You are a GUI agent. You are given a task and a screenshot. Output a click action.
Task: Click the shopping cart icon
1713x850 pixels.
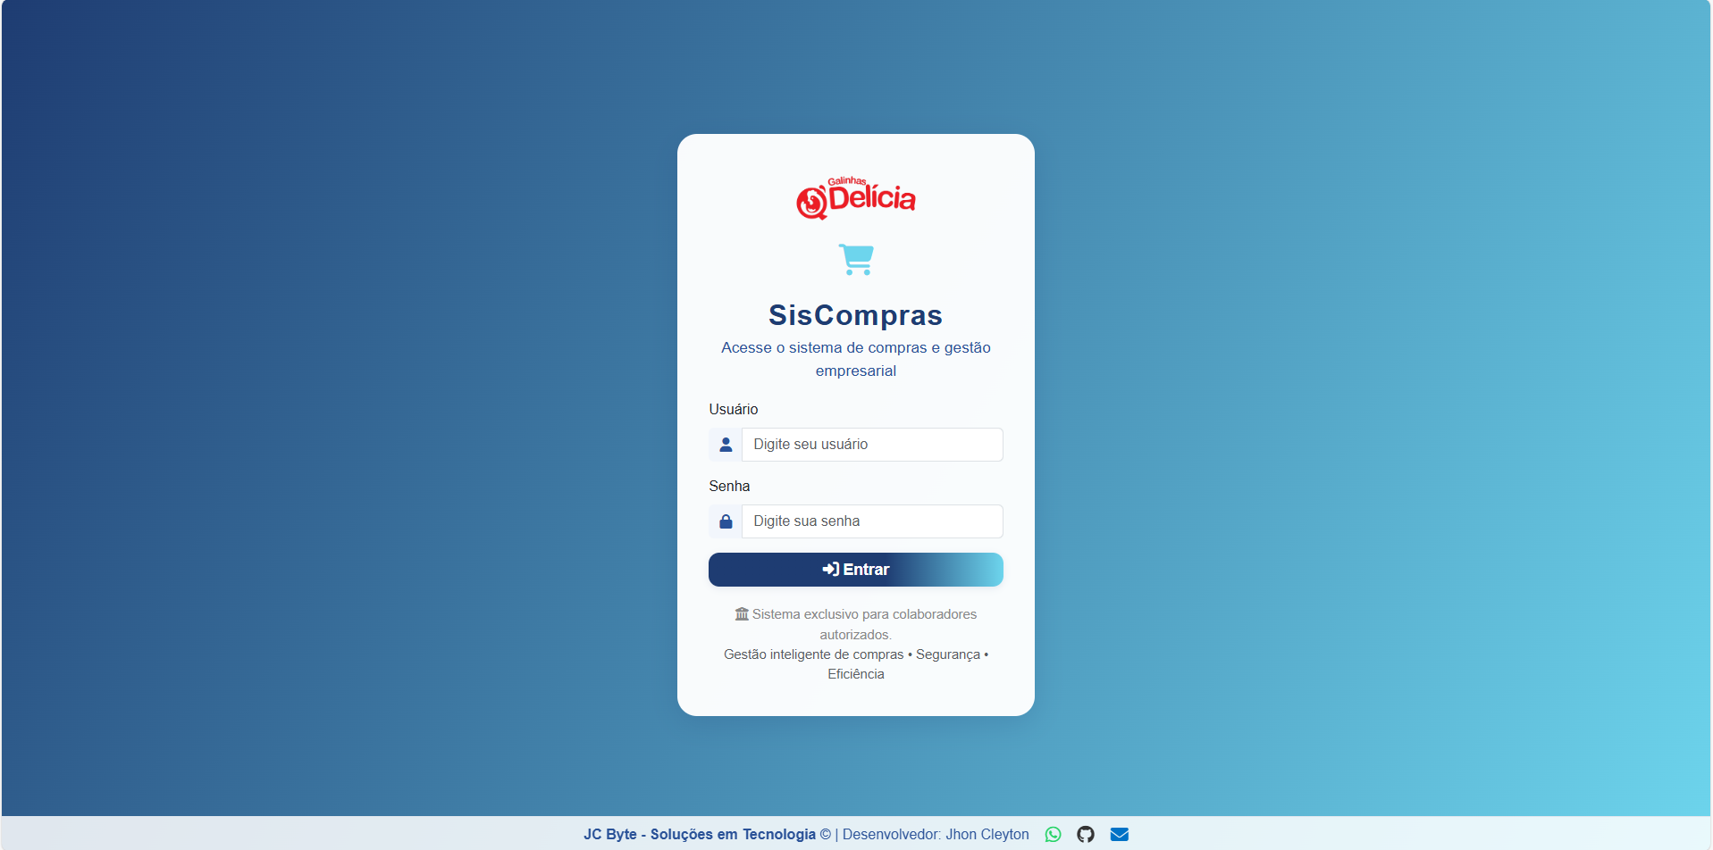click(x=856, y=259)
